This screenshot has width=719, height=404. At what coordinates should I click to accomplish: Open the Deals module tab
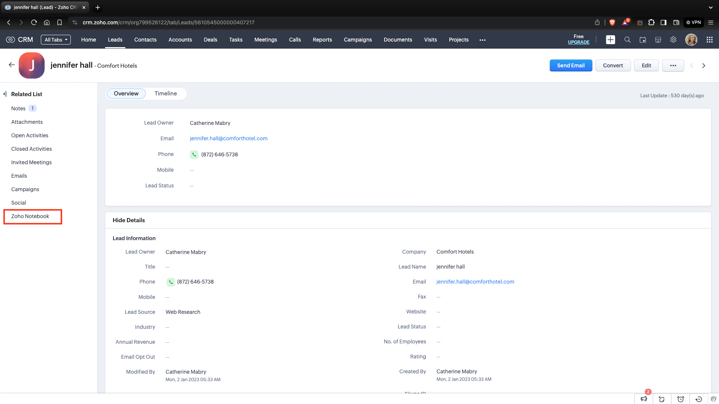pos(210,40)
